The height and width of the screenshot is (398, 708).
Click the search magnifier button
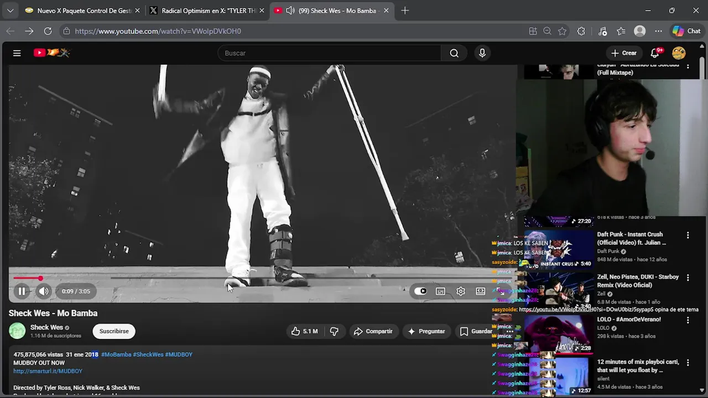tap(454, 53)
